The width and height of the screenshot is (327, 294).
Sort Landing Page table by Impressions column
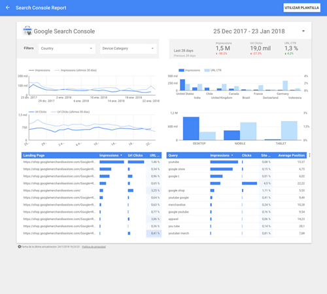[111, 155]
